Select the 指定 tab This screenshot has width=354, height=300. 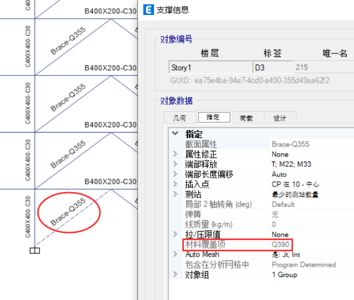click(213, 118)
